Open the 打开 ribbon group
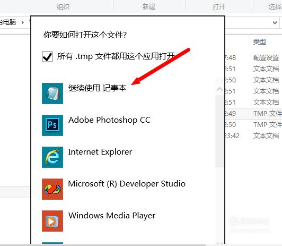Screen dimensions: 282x246 219,7
